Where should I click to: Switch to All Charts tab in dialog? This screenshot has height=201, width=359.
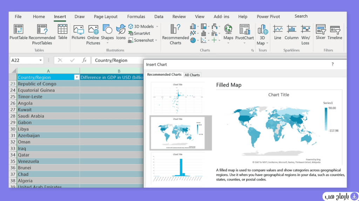192,75
